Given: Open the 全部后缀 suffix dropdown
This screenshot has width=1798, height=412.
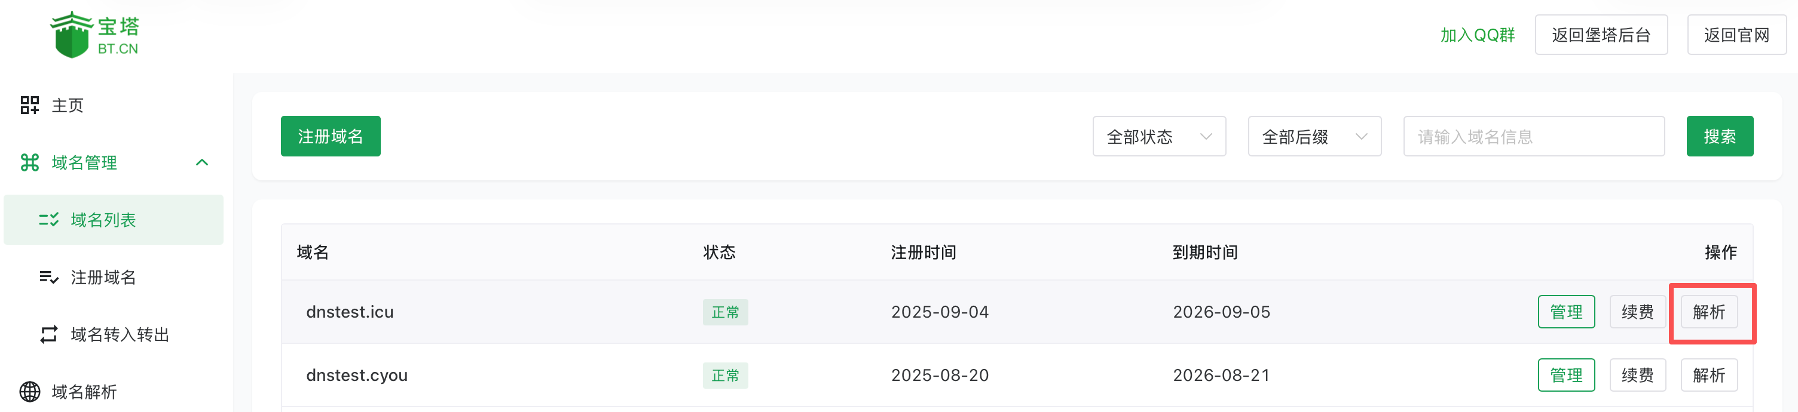Looking at the screenshot, I should (1314, 137).
